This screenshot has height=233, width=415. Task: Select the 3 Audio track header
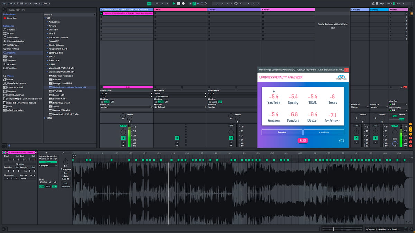pyautogui.click(x=234, y=10)
